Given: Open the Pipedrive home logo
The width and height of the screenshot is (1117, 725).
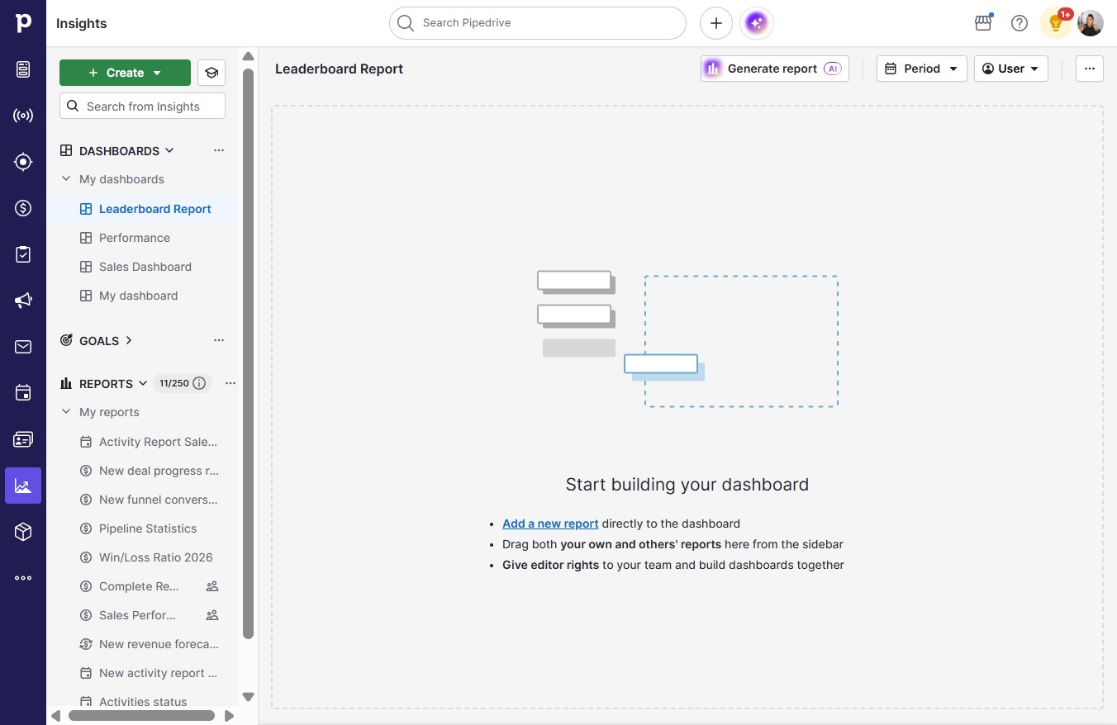Looking at the screenshot, I should 23,23.
